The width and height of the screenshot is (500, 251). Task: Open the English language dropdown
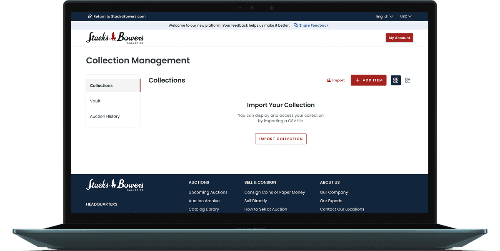[384, 16]
